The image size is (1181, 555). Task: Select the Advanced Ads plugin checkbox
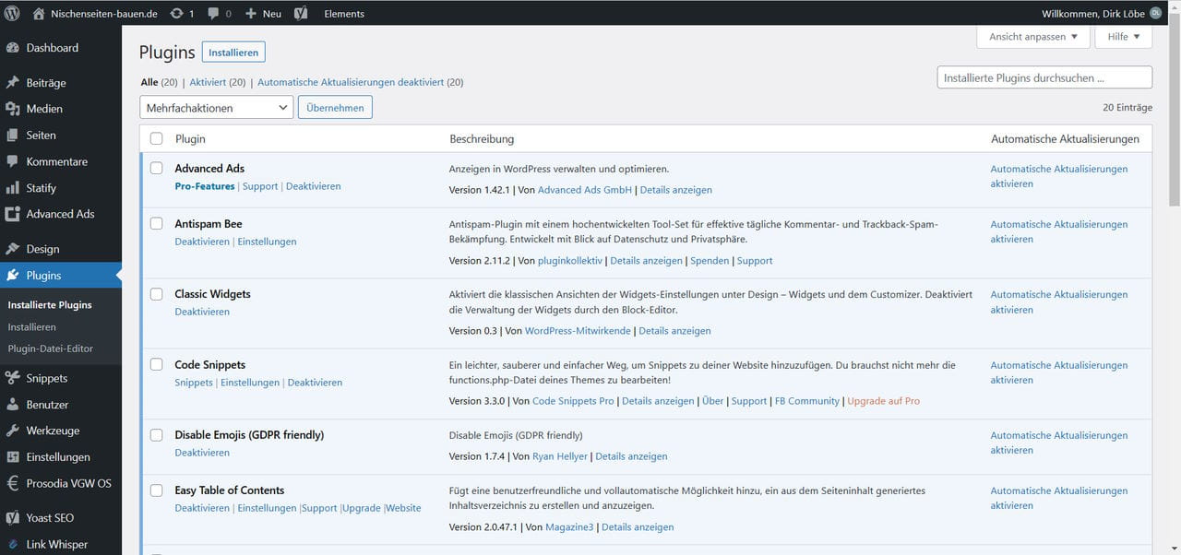[156, 169]
